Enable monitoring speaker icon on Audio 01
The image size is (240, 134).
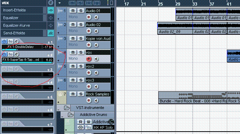96,17
